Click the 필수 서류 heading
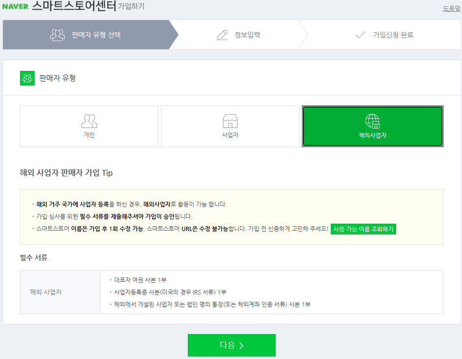This screenshot has height=359, width=462. point(34,257)
